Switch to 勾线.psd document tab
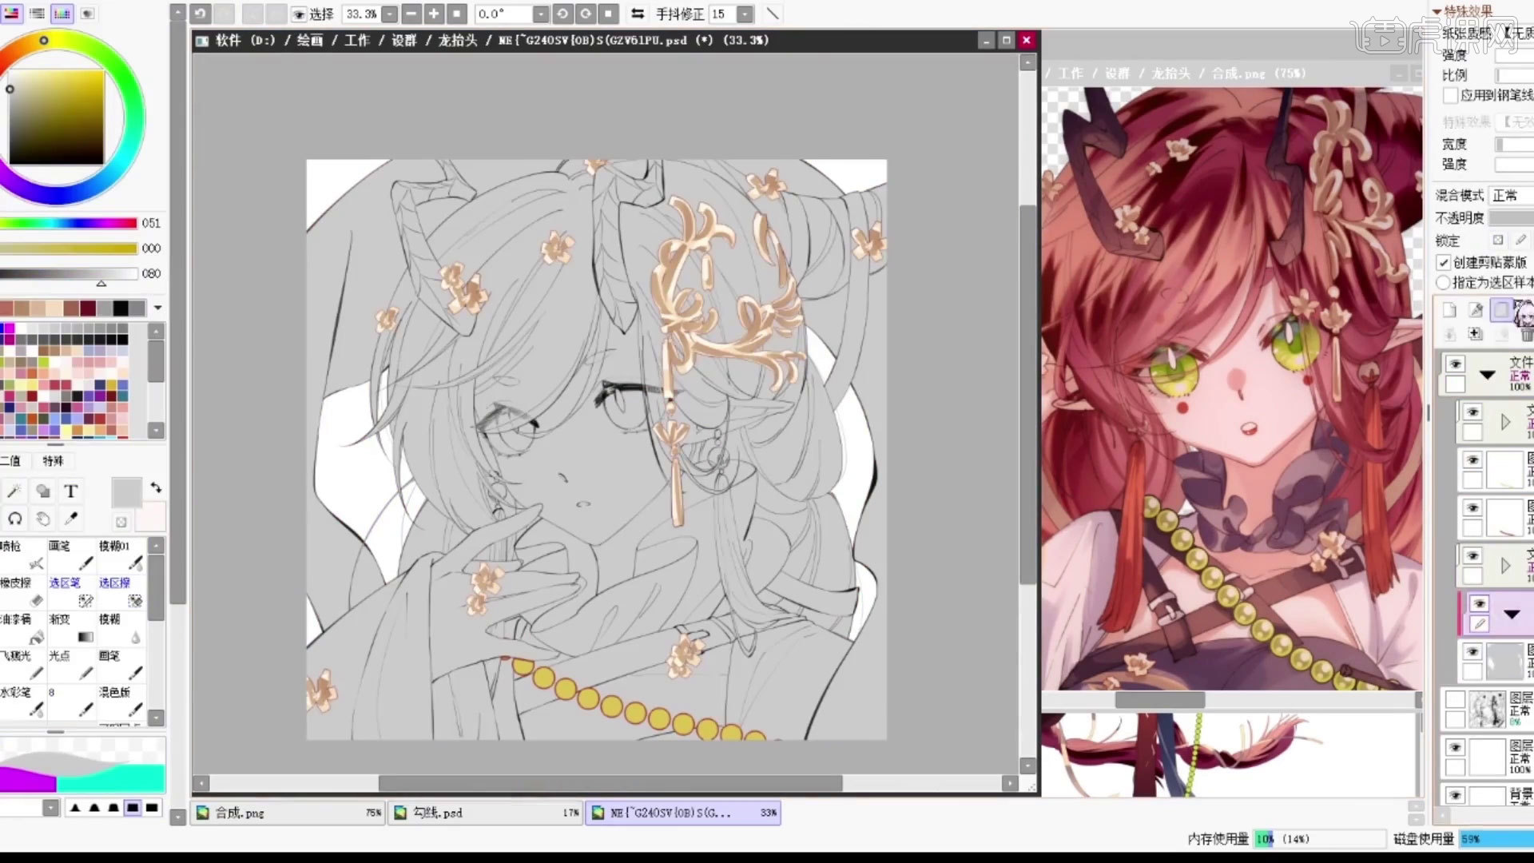The height and width of the screenshot is (863, 1534). 485,813
